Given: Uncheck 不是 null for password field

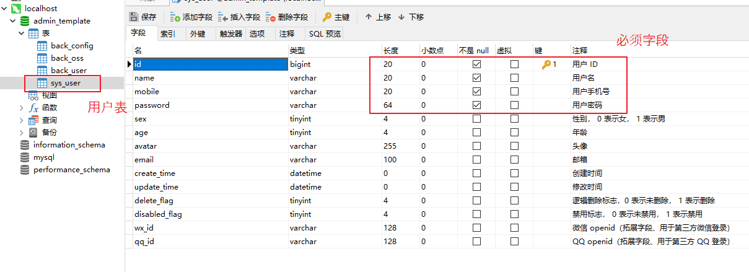Looking at the screenshot, I should [476, 105].
